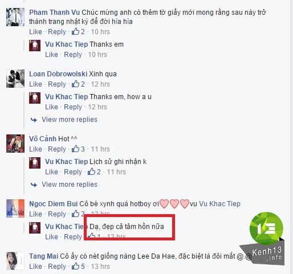The image size is (293, 274).
Task: Open Tang Mai's profile avatar
Action: coord(15,261)
